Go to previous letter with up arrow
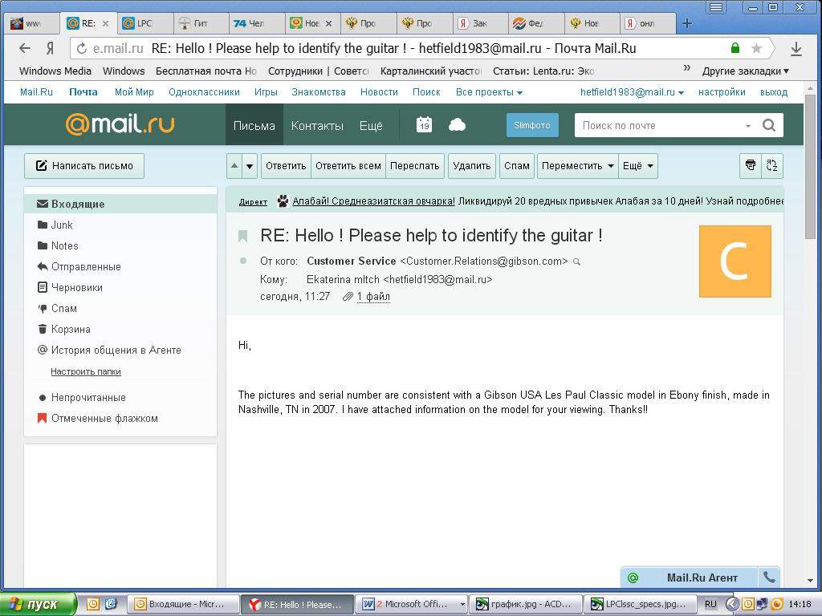Screen dimensions: 822x616 (x=234, y=166)
